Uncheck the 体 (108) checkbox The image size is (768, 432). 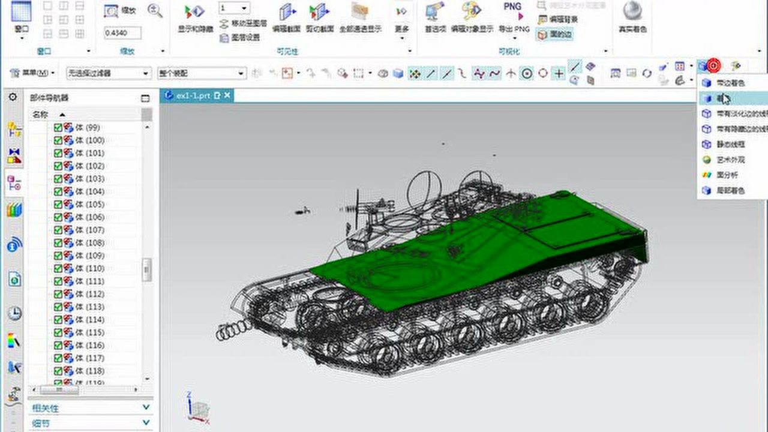(x=58, y=243)
